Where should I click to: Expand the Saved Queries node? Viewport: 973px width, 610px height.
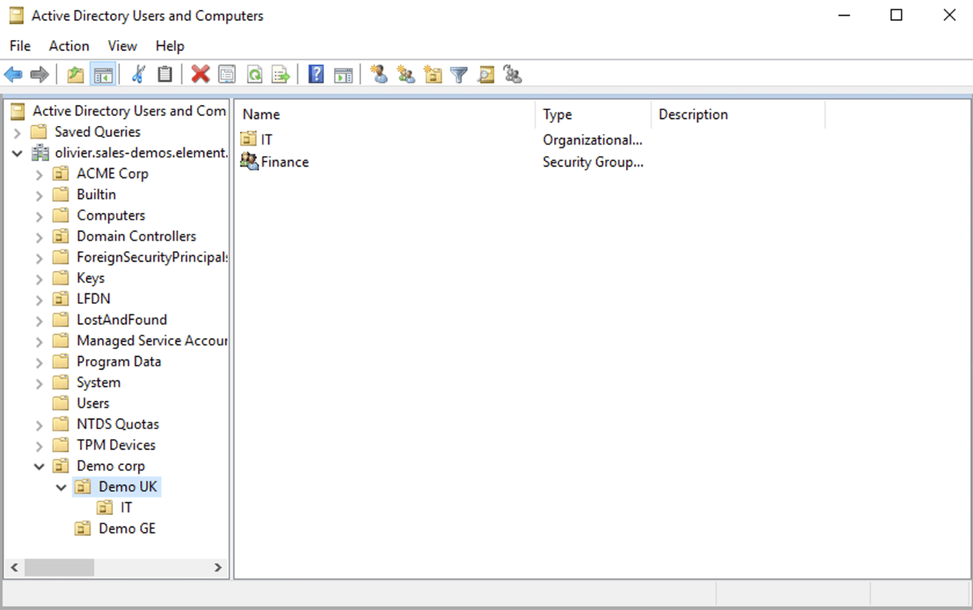tap(17, 132)
